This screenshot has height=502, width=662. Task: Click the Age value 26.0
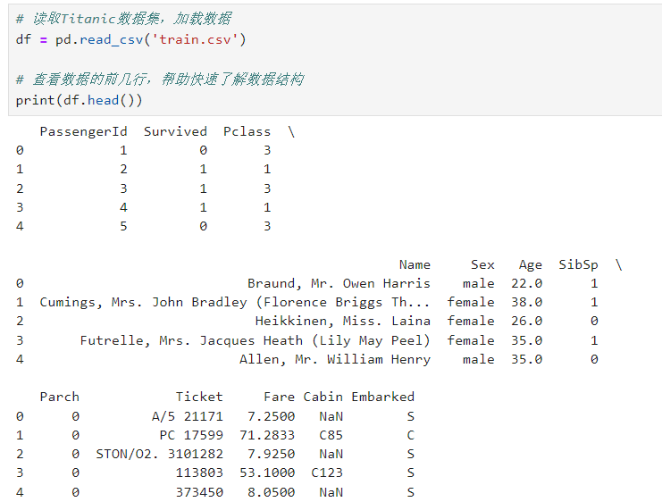click(x=526, y=322)
